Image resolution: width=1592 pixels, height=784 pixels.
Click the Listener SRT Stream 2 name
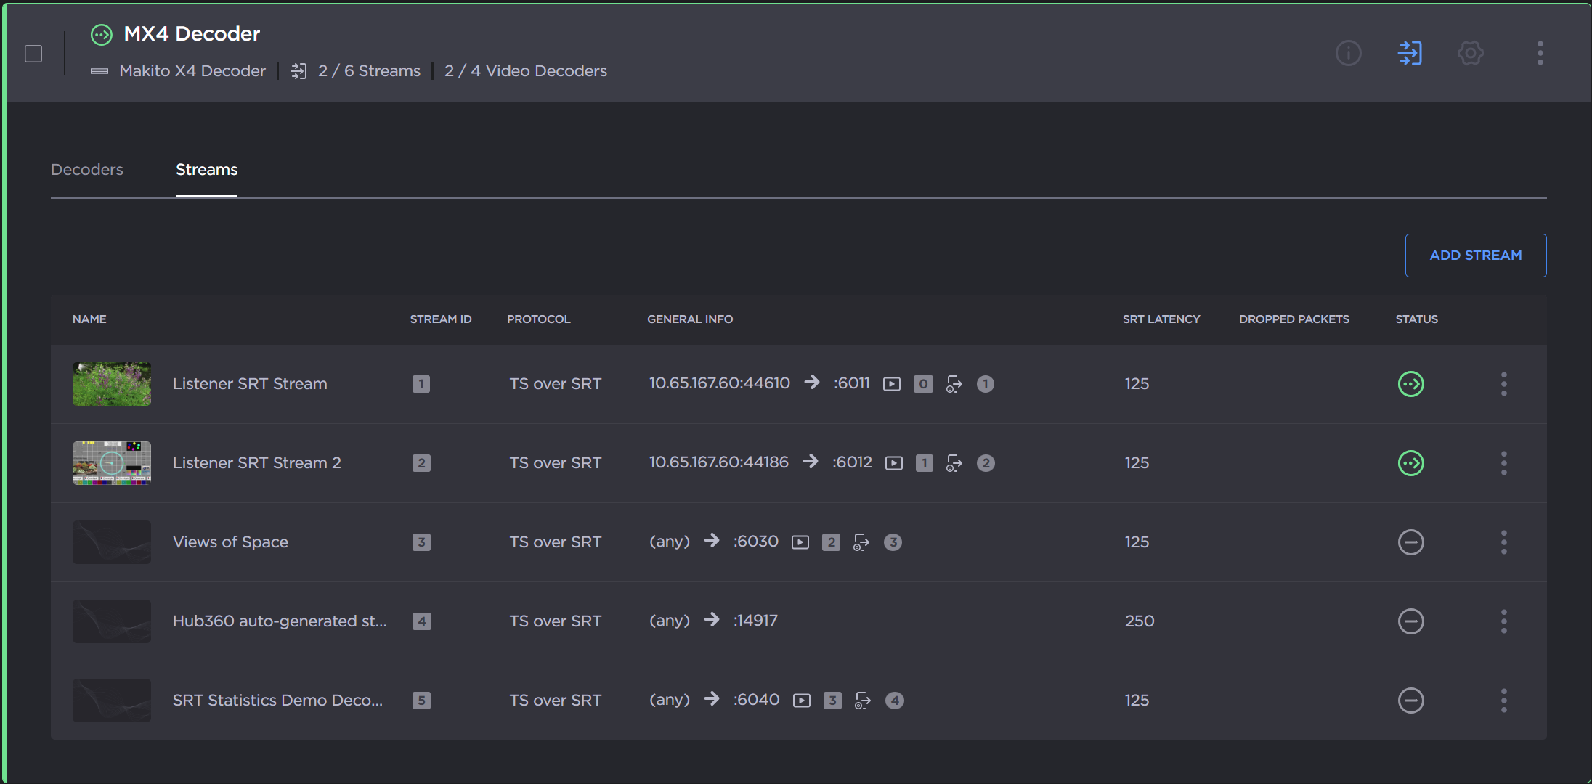[256, 463]
